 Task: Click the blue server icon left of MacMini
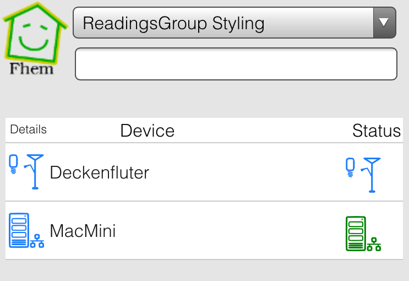pos(19,230)
